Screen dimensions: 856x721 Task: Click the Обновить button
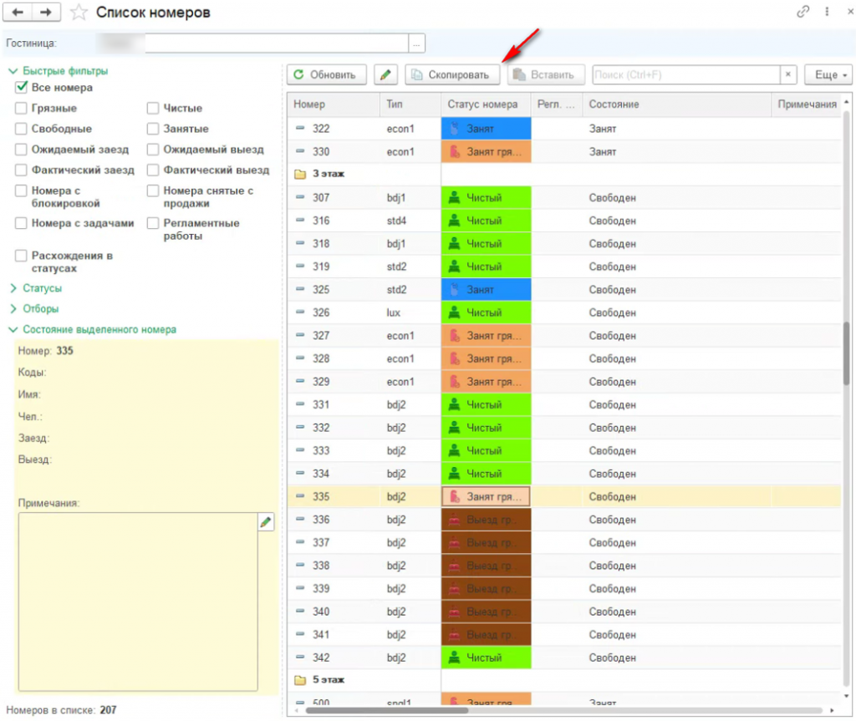point(327,75)
